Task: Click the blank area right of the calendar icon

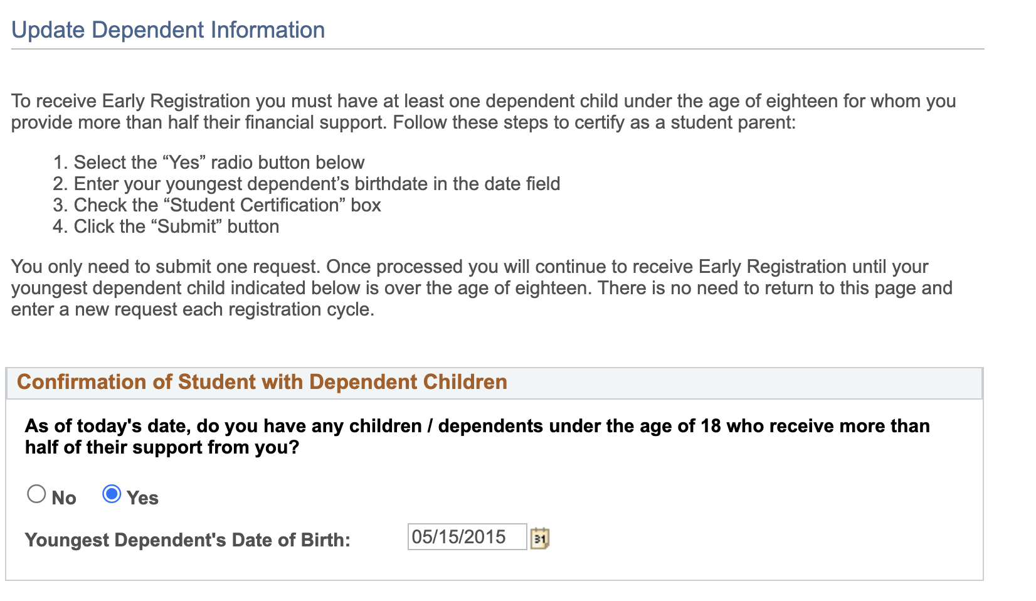Action: click(753, 538)
